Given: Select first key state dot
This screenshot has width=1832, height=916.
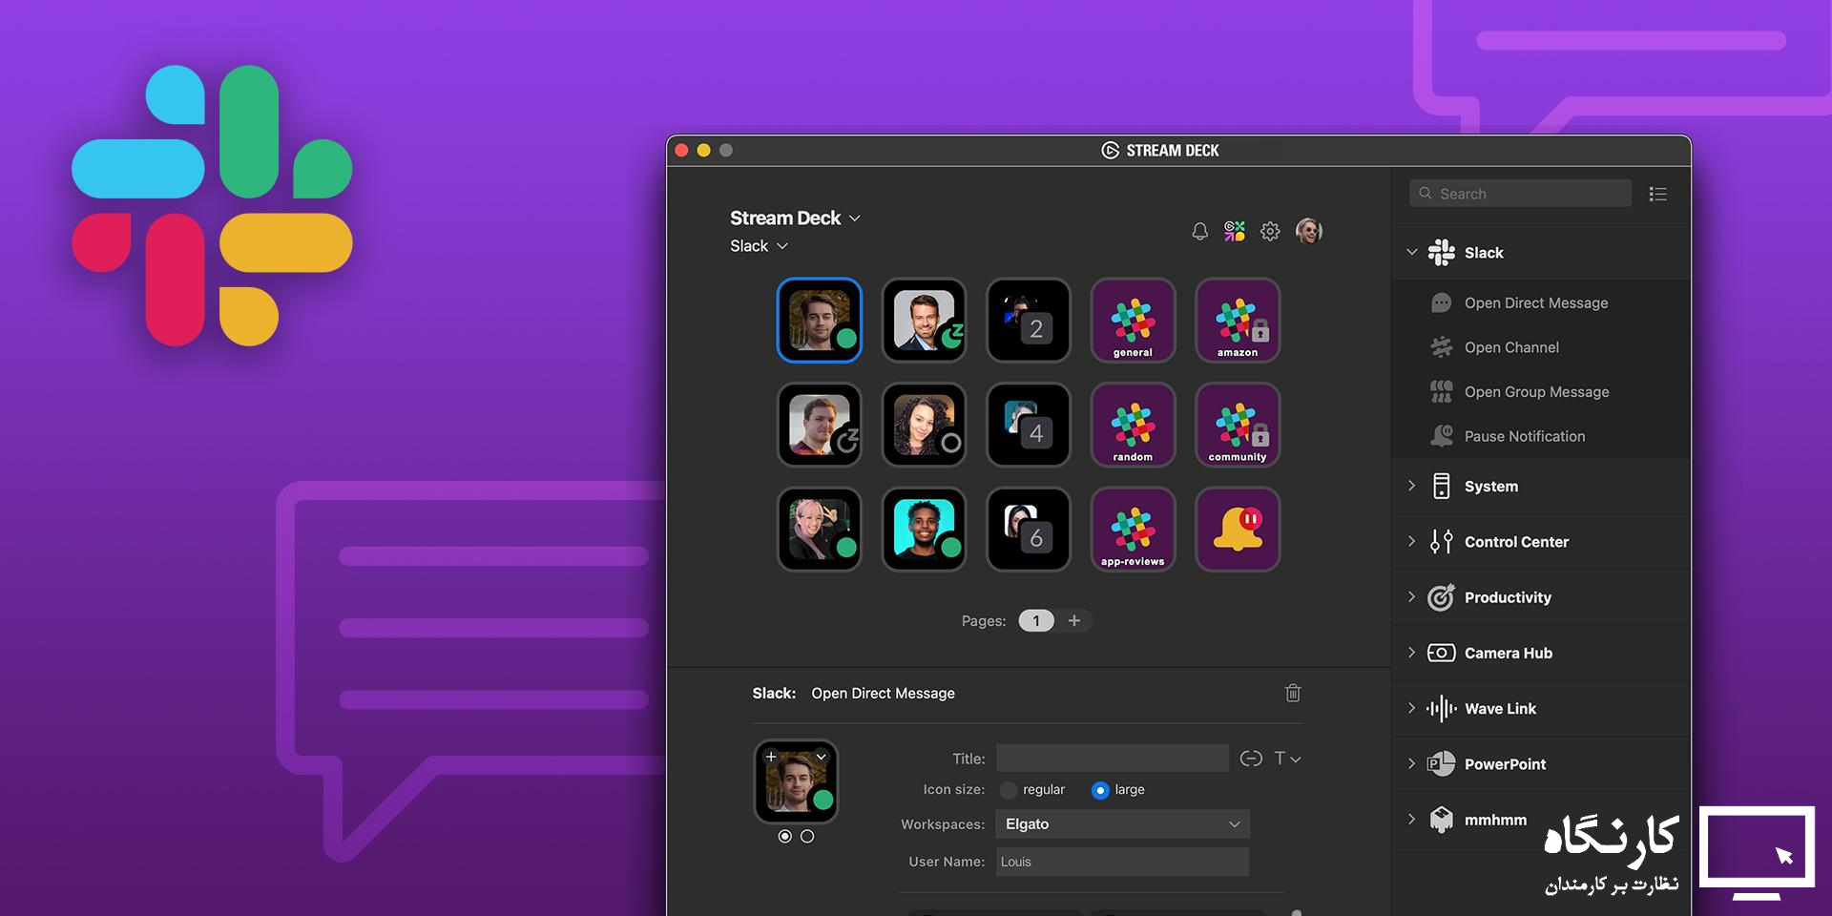Looking at the screenshot, I should [784, 836].
